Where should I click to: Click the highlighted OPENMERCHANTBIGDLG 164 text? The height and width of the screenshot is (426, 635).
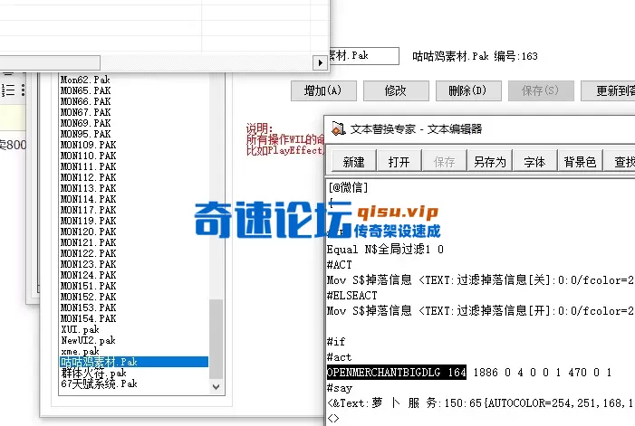tap(397, 373)
